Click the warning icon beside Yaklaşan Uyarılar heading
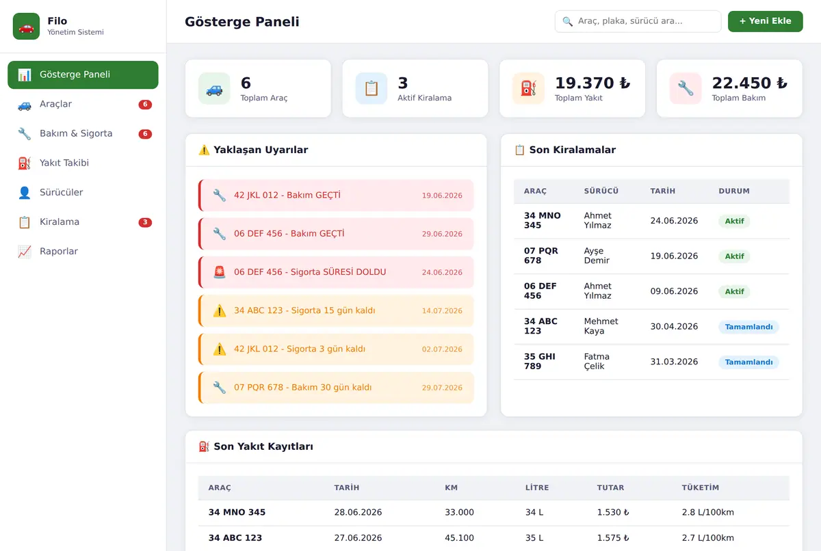Viewport: 821px width, 551px height. tap(204, 150)
